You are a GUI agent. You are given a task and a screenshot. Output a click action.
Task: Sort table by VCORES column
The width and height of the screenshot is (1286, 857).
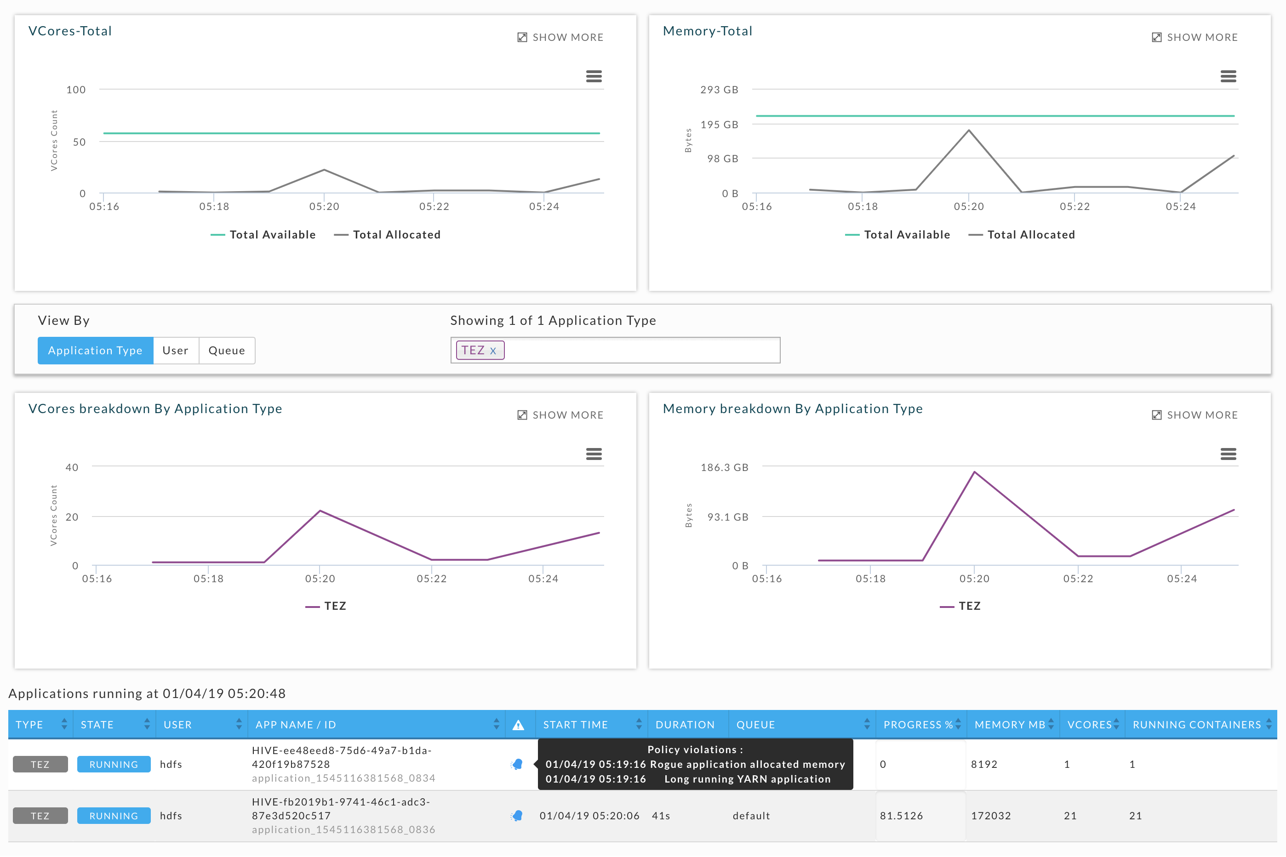[x=1092, y=724]
